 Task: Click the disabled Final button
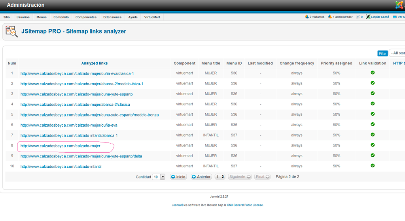click(263, 177)
